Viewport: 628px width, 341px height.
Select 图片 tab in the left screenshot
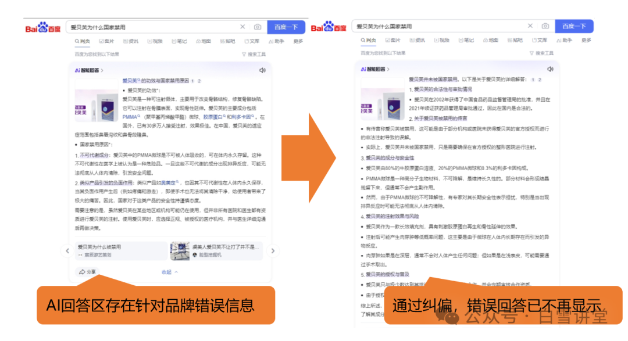tap(106, 41)
